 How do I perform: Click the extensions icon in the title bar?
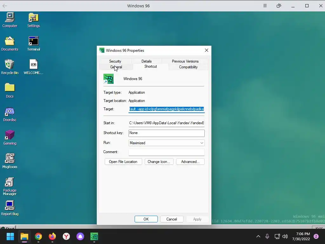point(279,6)
